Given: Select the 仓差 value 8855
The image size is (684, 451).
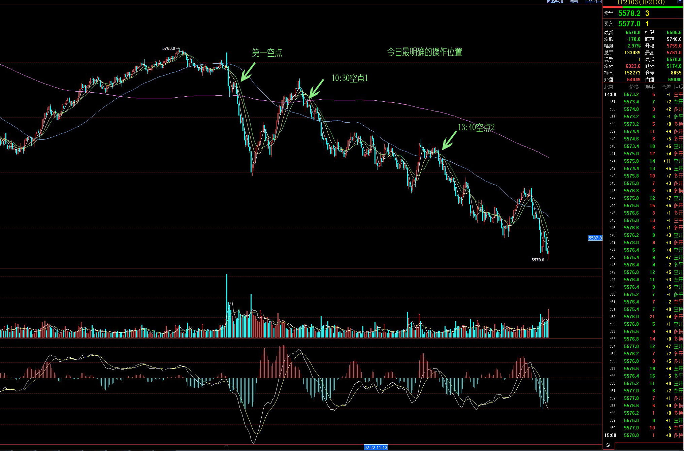Looking at the screenshot, I should (676, 73).
